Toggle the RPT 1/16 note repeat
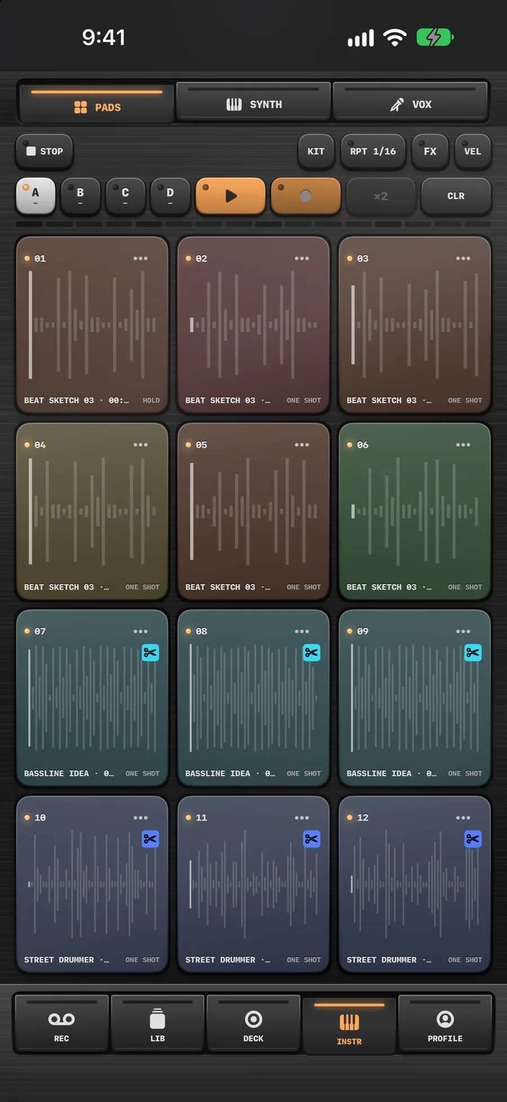 click(x=373, y=151)
